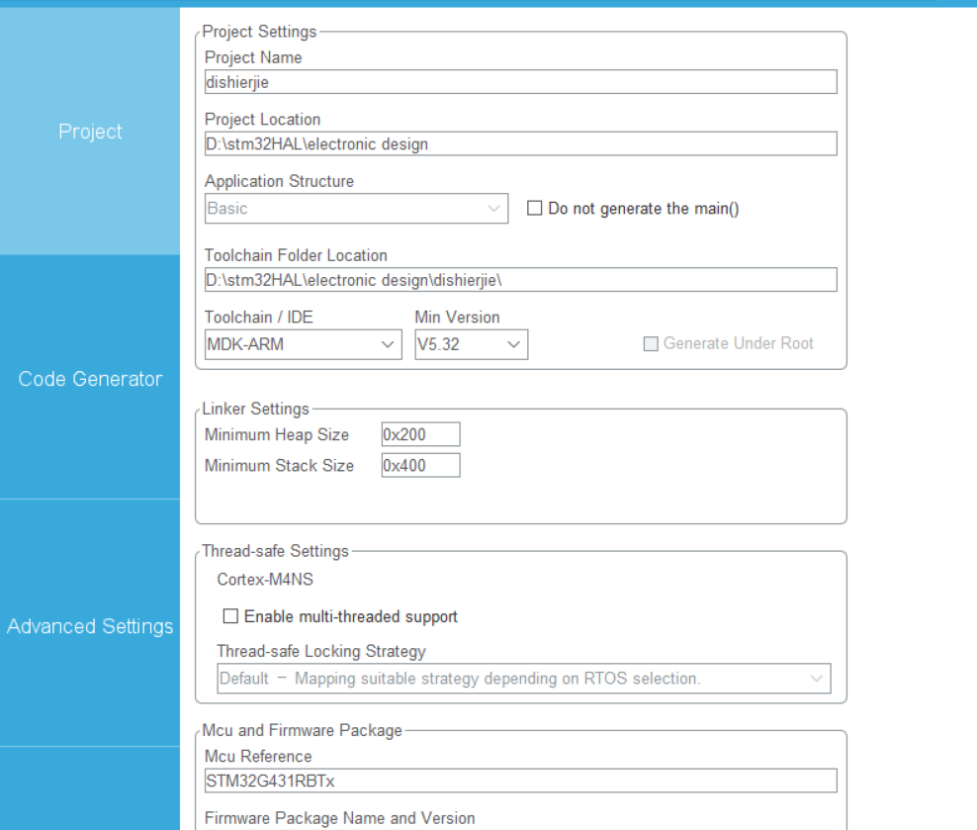Open Thread-safe Locking Strategy dropdown
Screen dimensions: 977x830
pos(523,679)
